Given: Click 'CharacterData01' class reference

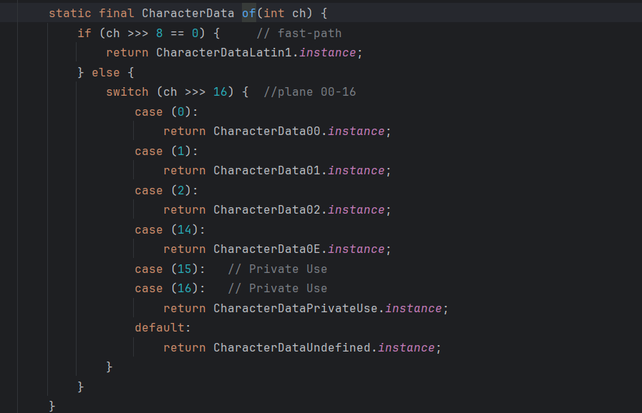Looking at the screenshot, I should tap(267, 171).
